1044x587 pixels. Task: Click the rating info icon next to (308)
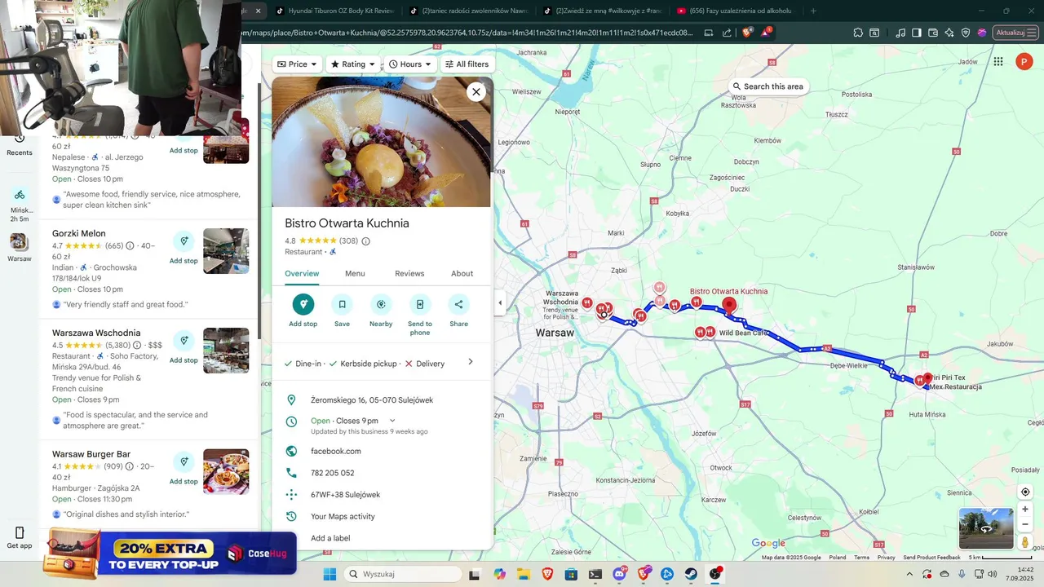tap(365, 241)
